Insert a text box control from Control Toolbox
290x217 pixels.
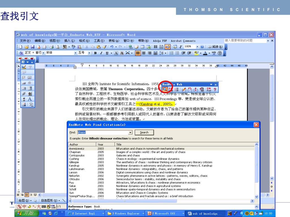tap(30, 78)
